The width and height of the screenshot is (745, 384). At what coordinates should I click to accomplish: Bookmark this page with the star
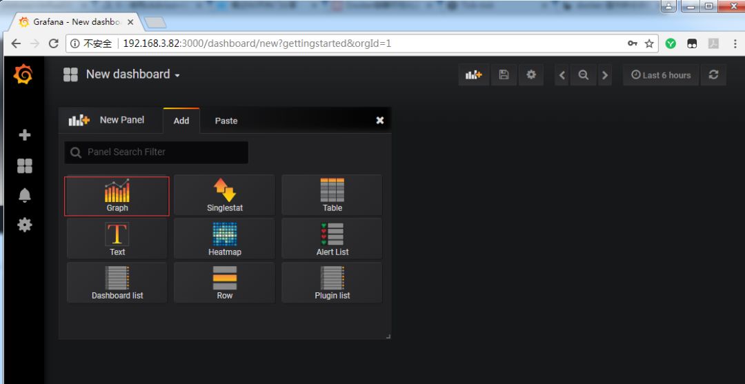click(x=649, y=43)
